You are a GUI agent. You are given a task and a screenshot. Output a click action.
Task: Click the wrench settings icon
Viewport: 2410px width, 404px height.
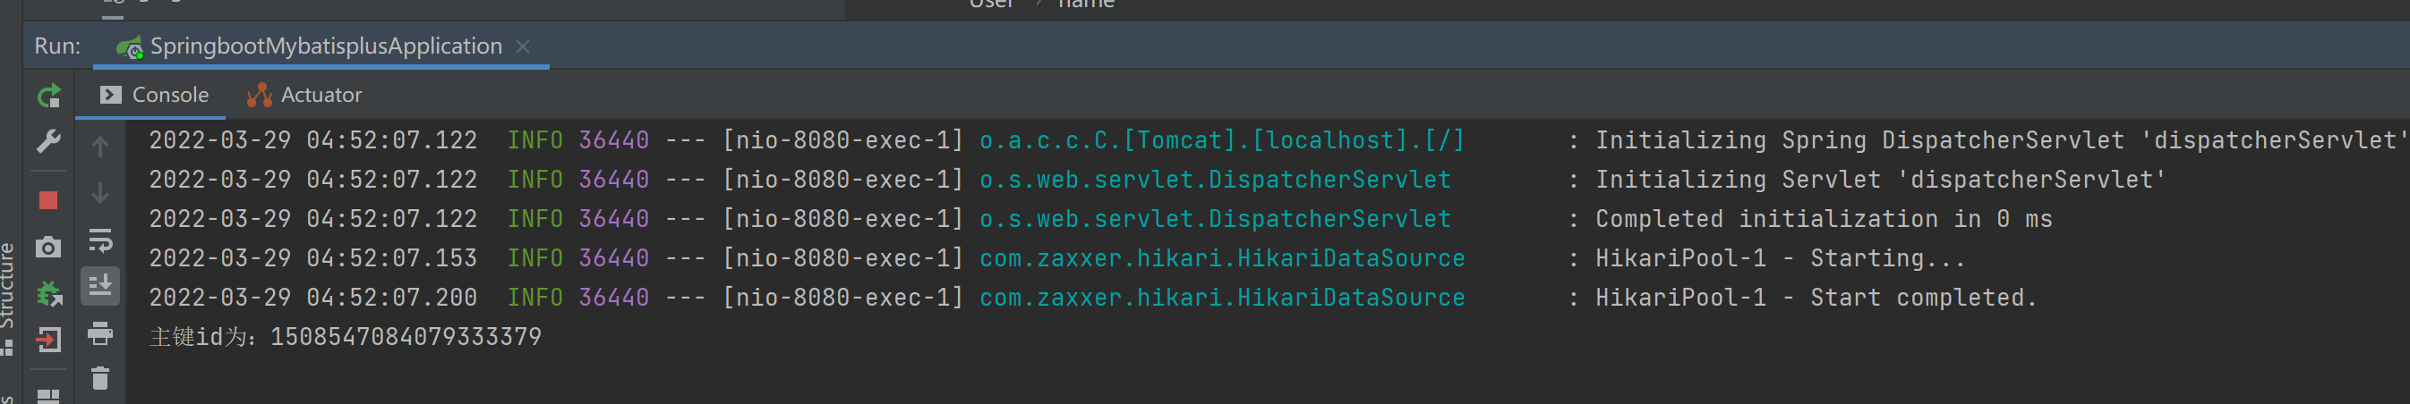[48, 142]
